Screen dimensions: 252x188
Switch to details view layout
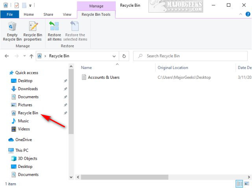[x=239, y=184]
